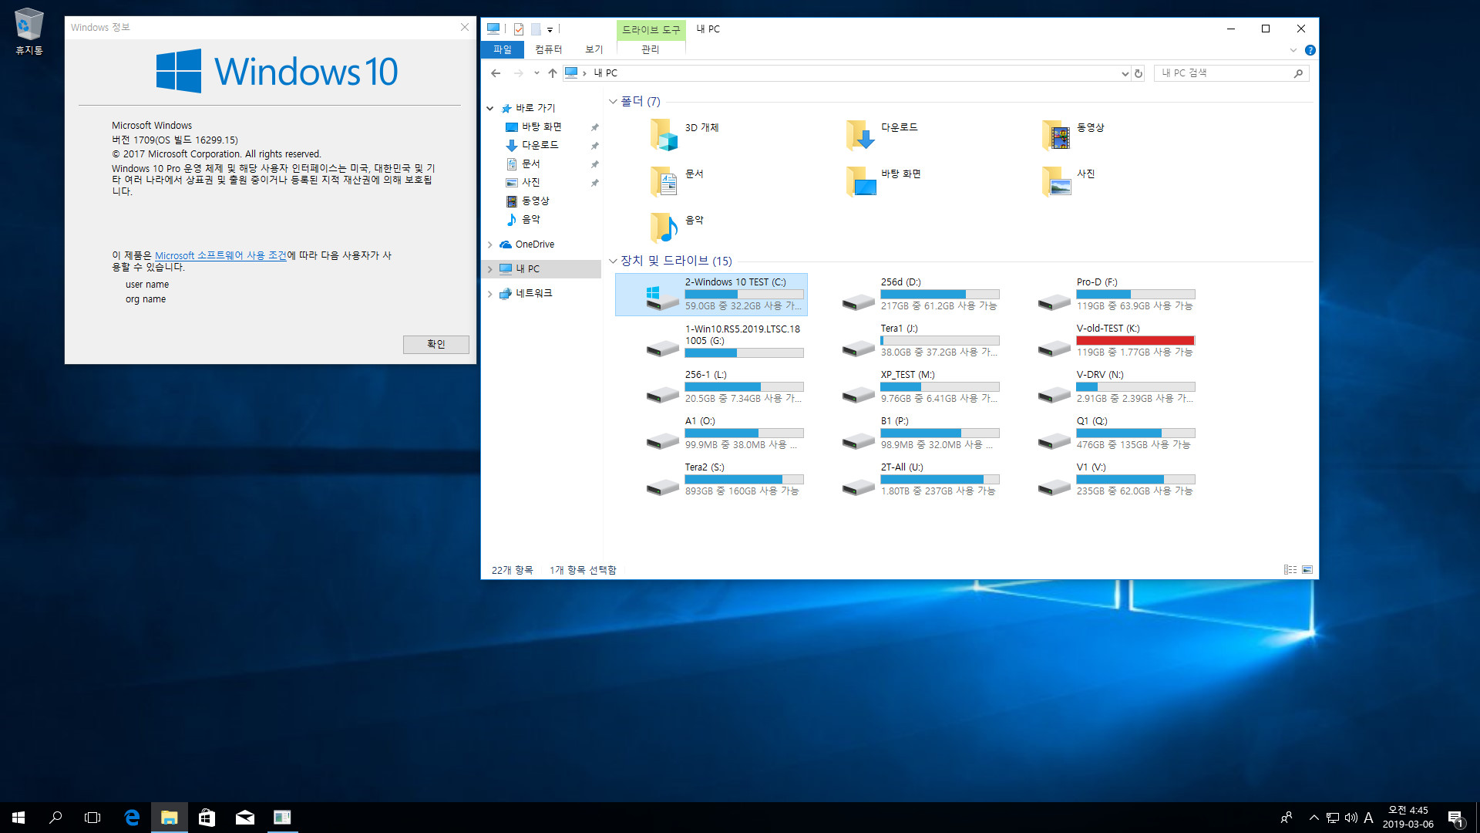The width and height of the screenshot is (1480, 833).
Task: Click the Back navigation arrow
Action: pyautogui.click(x=496, y=73)
